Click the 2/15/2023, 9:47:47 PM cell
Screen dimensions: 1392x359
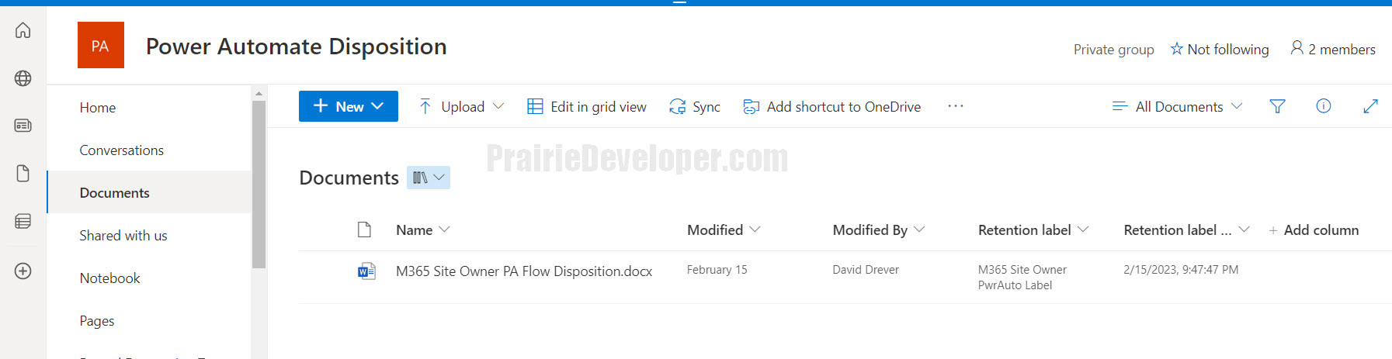(1181, 270)
